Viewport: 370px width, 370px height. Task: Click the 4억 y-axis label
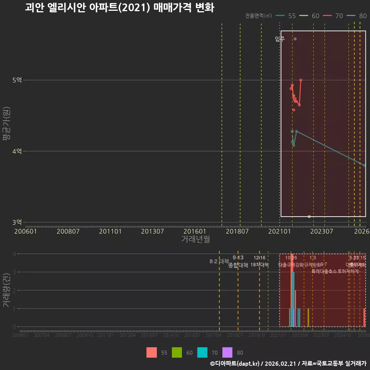tap(17, 151)
